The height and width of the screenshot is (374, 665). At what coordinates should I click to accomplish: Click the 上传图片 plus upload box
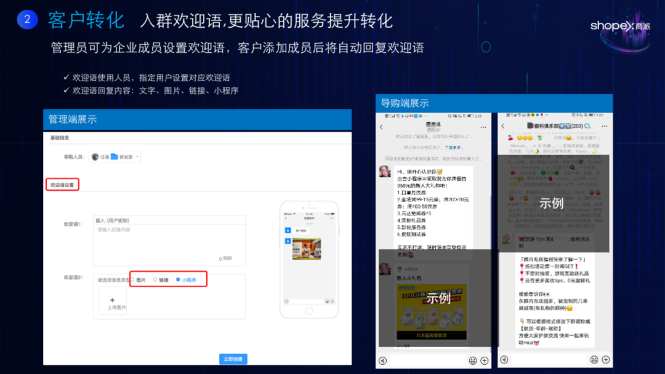(113, 301)
